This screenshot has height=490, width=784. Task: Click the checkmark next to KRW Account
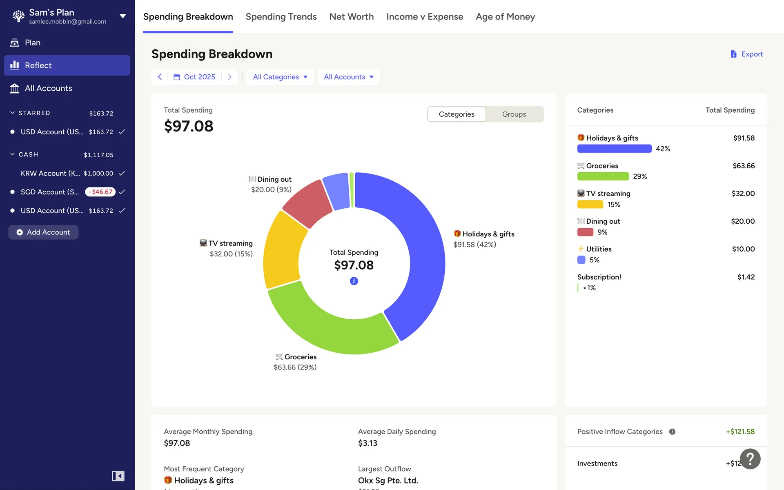(122, 173)
